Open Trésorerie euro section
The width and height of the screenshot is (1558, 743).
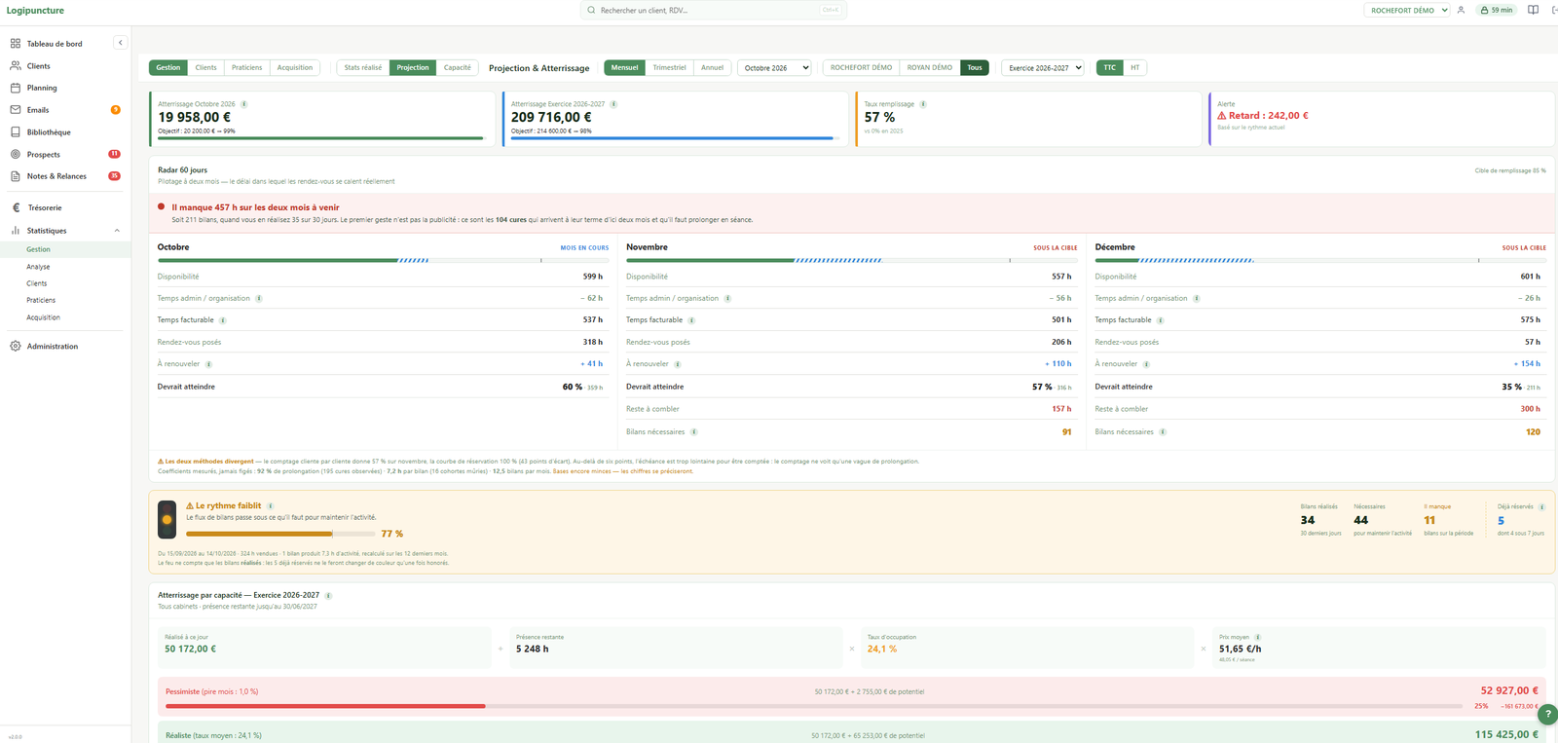[x=44, y=207]
